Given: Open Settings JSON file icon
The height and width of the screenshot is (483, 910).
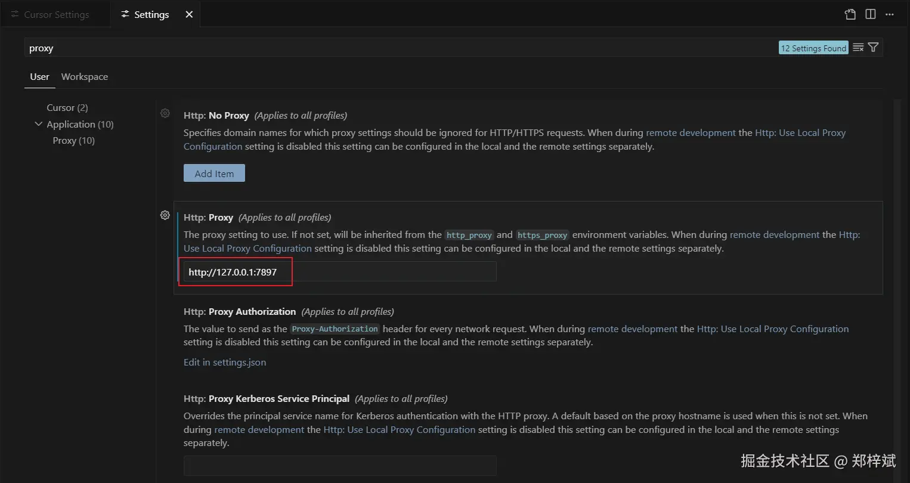Looking at the screenshot, I should coord(850,14).
